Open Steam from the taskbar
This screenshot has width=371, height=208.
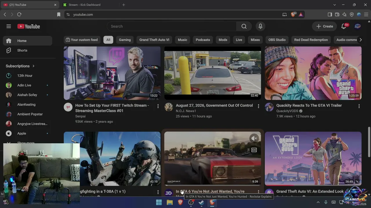[201, 203]
